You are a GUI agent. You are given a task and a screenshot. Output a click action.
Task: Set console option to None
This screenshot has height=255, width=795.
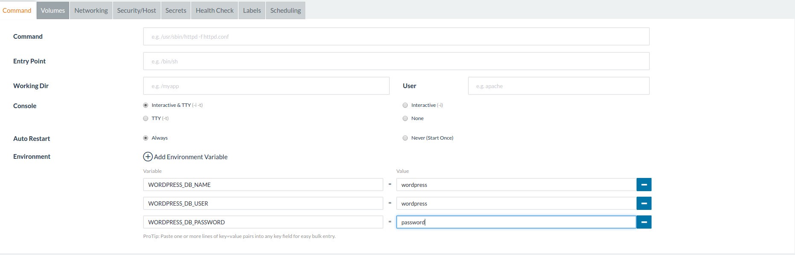tap(405, 118)
